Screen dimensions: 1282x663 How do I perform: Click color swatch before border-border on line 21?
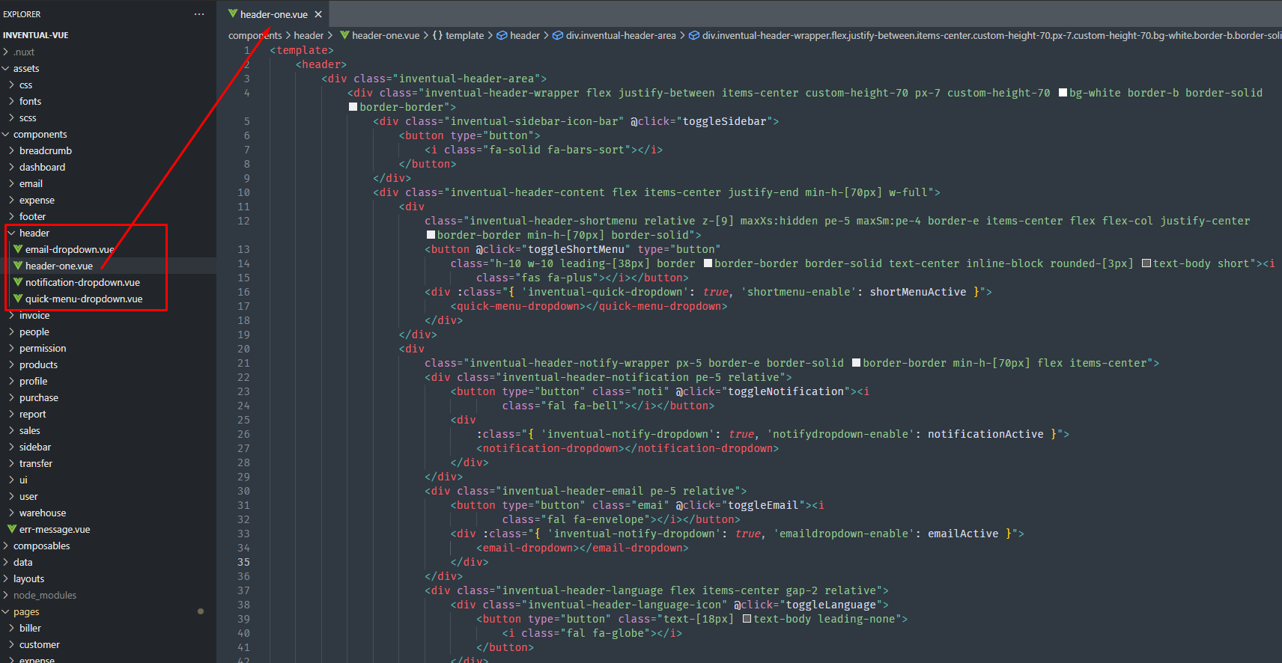[x=856, y=363]
